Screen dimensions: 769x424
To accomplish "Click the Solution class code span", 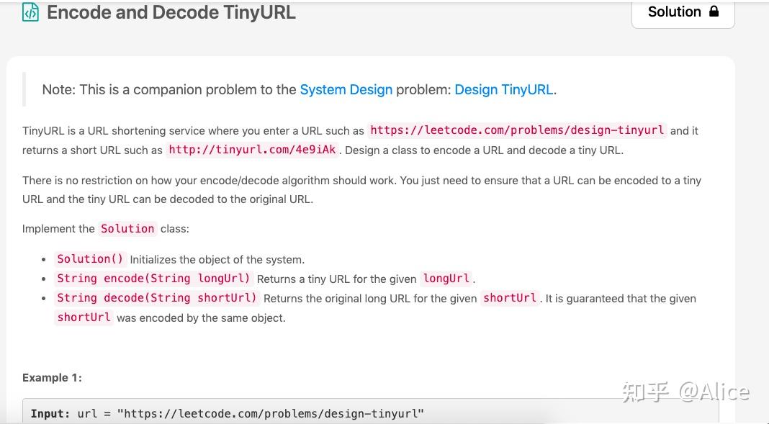I will pos(127,228).
